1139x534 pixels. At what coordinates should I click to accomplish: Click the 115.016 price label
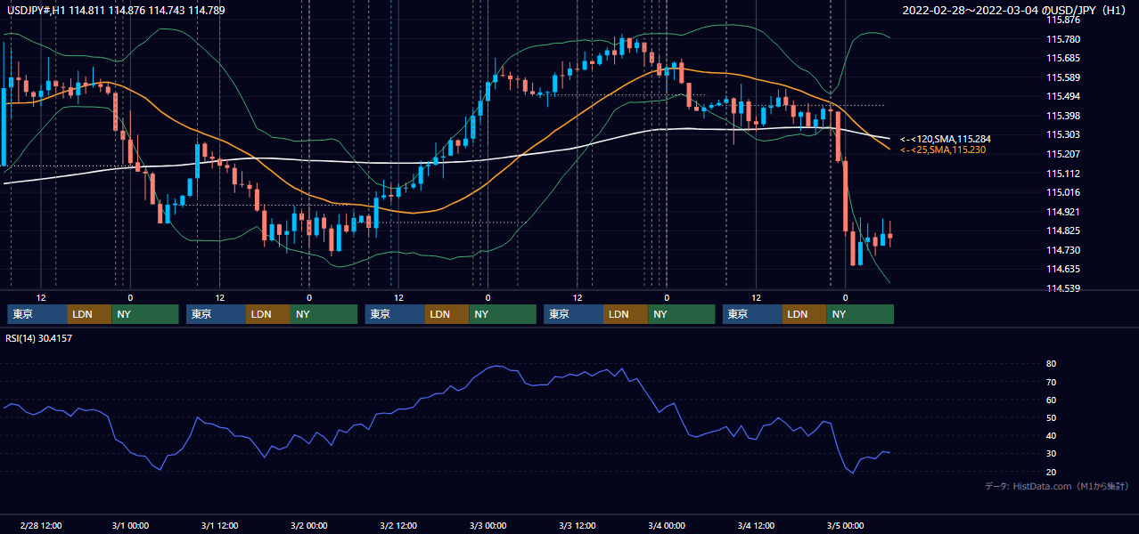pos(1062,192)
